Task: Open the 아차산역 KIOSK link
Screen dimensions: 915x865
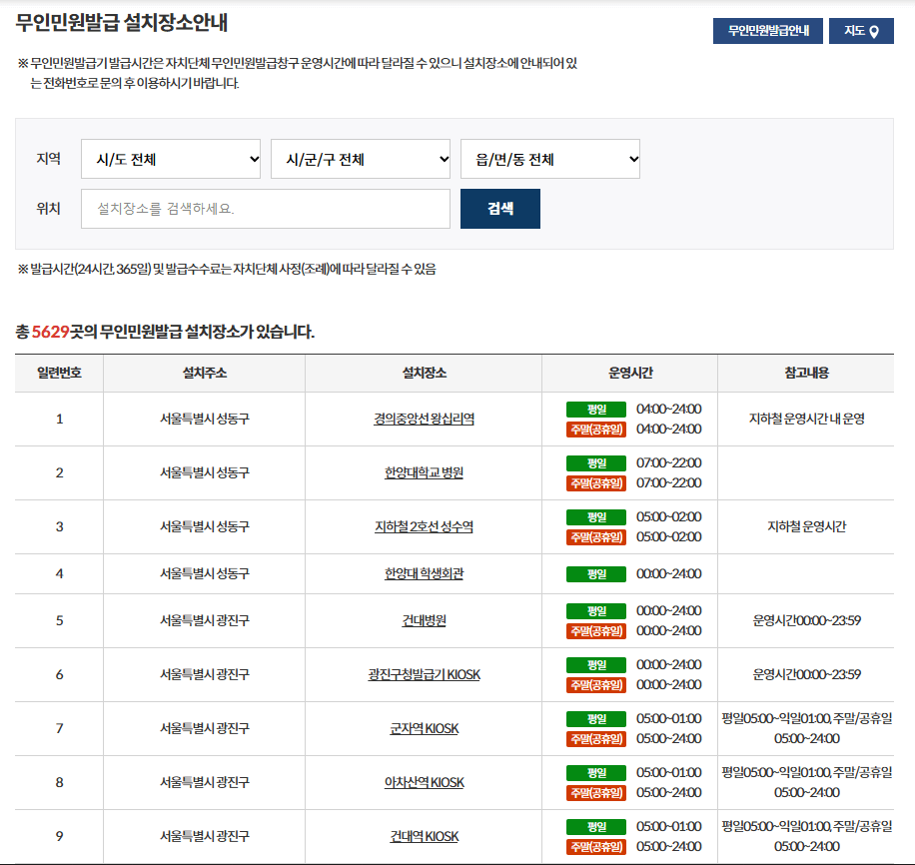Action: pos(423,781)
